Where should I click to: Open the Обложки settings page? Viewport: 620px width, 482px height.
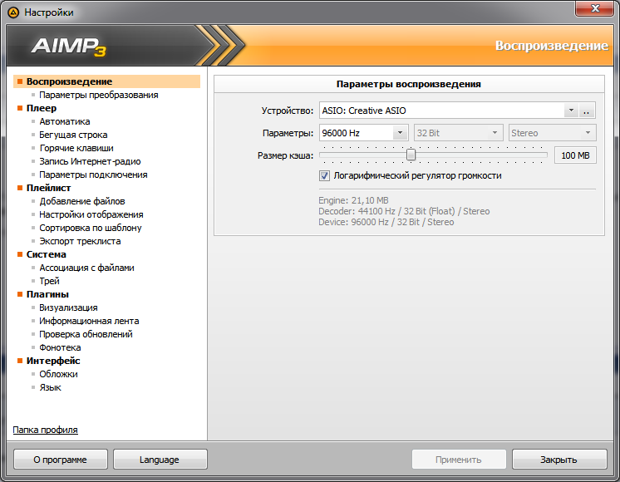[x=58, y=374]
